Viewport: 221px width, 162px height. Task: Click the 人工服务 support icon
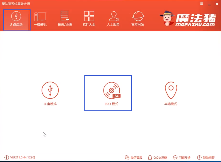113,19
